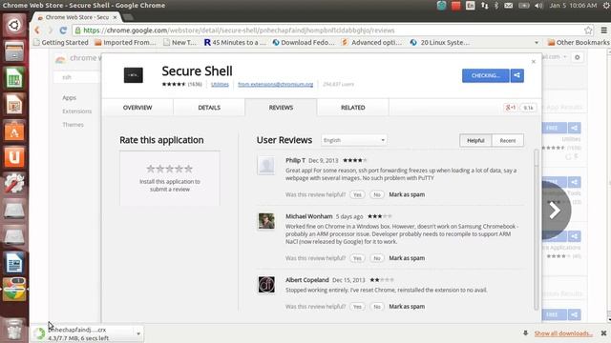Screen dimensions: 611x343
Task: Open review language English dropdown
Action: point(354,140)
